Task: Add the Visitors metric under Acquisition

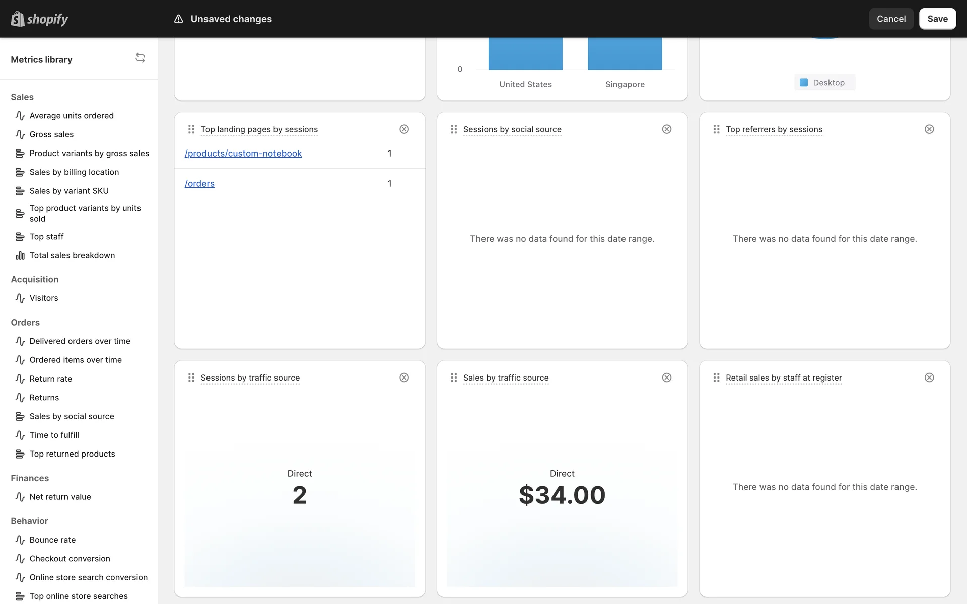Action: tap(44, 298)
